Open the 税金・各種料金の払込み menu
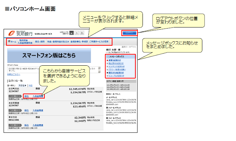Screen dimensions: 236x141 click(58, 41)
